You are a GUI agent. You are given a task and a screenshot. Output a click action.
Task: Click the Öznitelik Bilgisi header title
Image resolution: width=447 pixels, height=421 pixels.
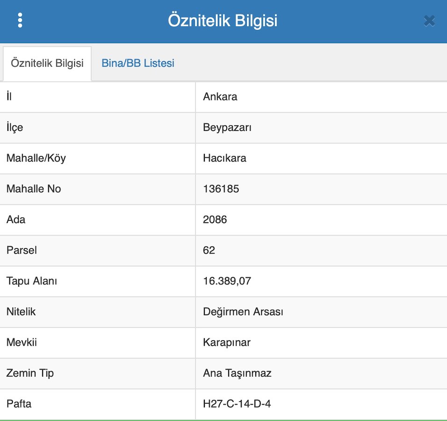(223, 21)
